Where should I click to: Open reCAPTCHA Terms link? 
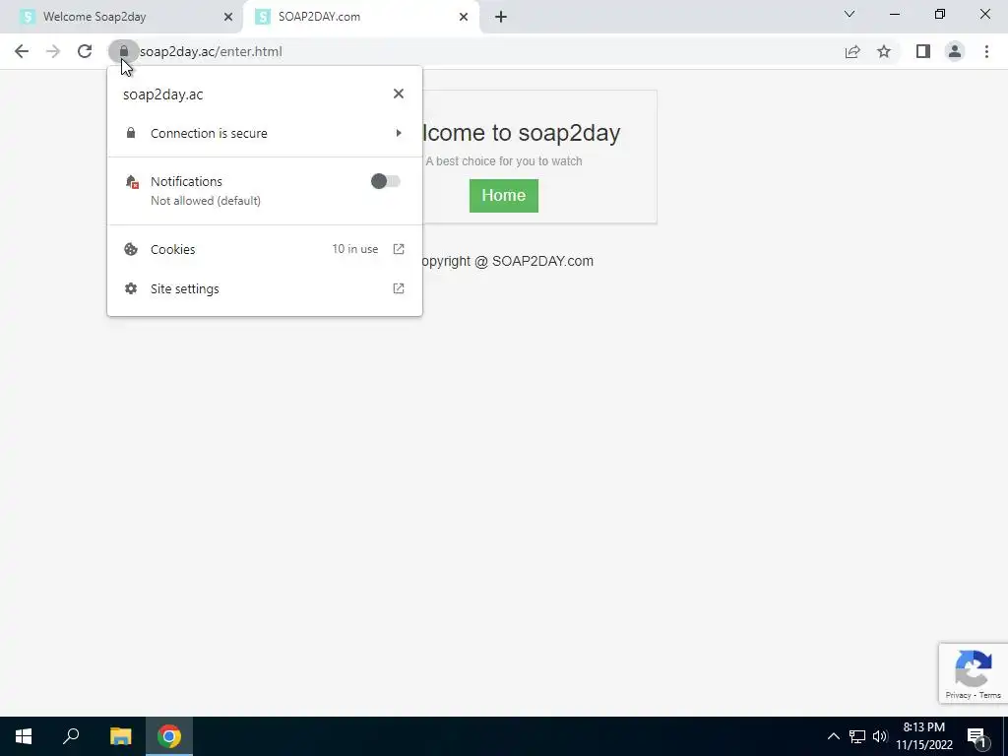tap(990, 695)
